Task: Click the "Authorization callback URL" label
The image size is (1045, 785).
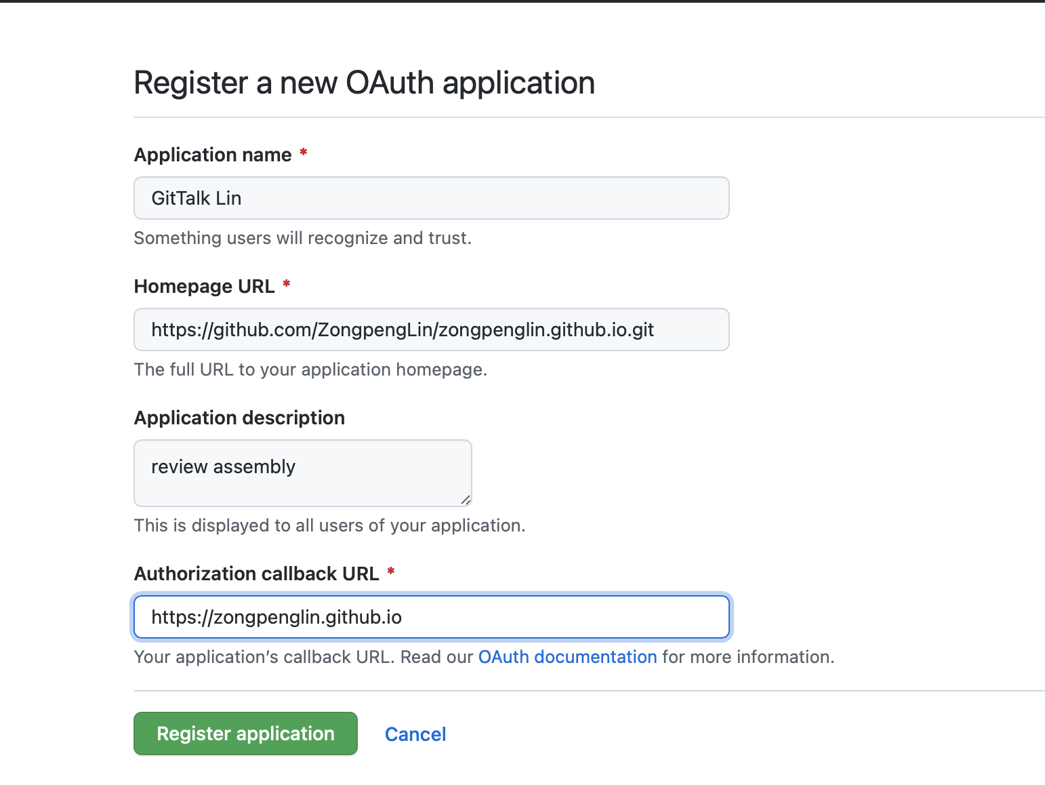Action: 256,573
